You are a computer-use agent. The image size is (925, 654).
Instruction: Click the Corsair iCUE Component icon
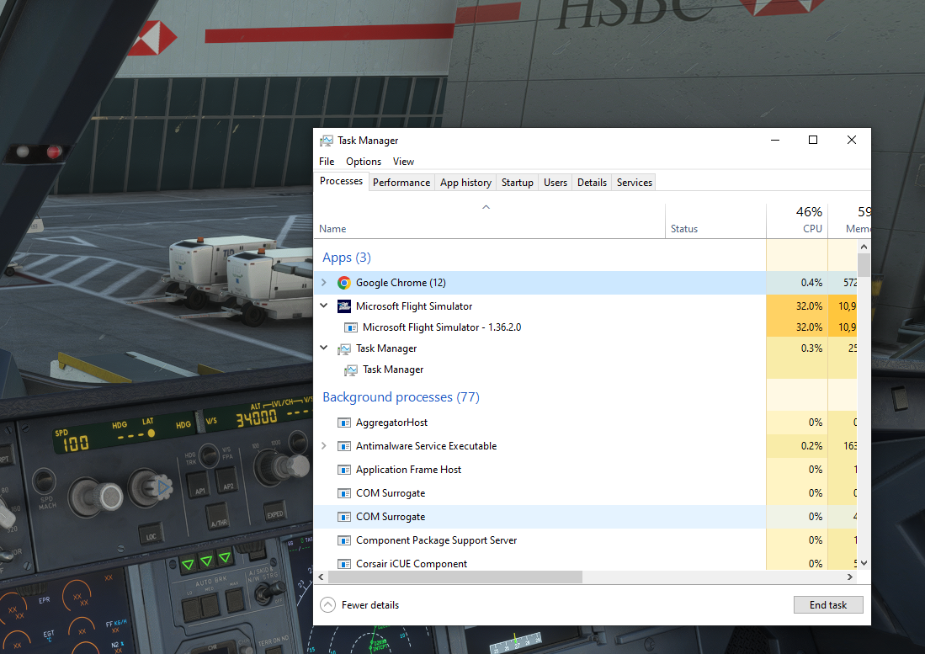click(x=344, y=564)
